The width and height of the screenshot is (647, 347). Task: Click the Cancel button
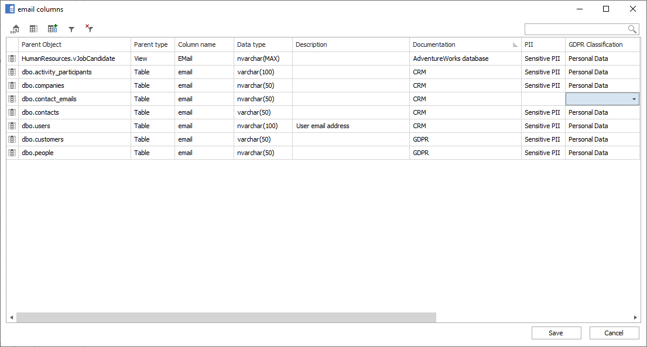coord(614,333)
